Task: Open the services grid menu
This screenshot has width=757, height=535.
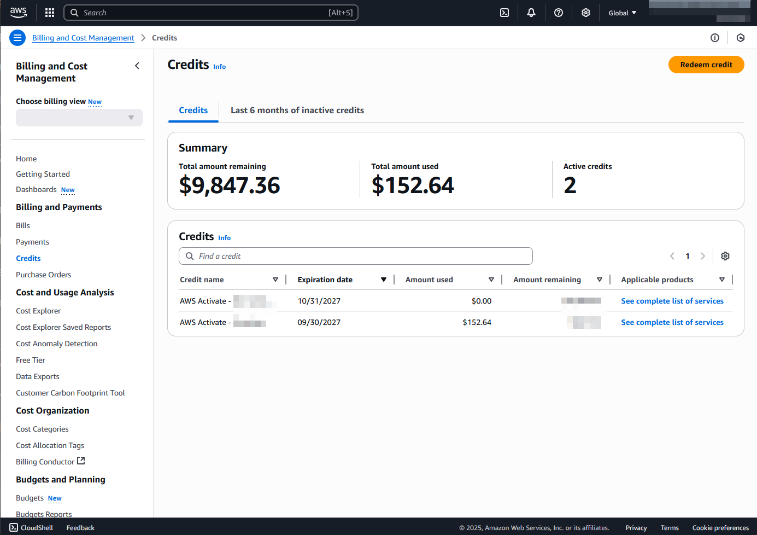Action: coord(50,13)
